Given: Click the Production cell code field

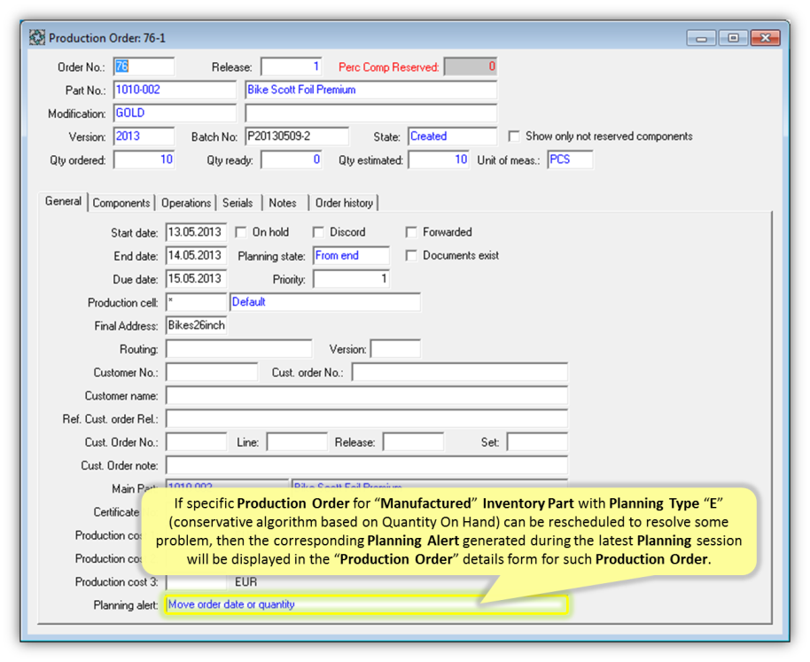Looking at the screenshot, I should (x=196, y=302).
